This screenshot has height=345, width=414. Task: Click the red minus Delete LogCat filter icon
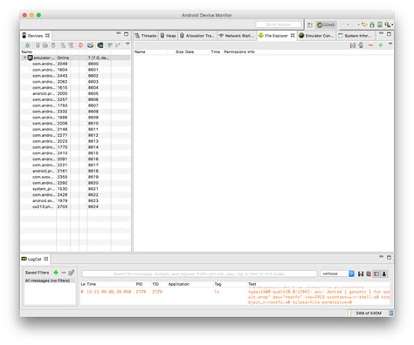click(64, 273)
